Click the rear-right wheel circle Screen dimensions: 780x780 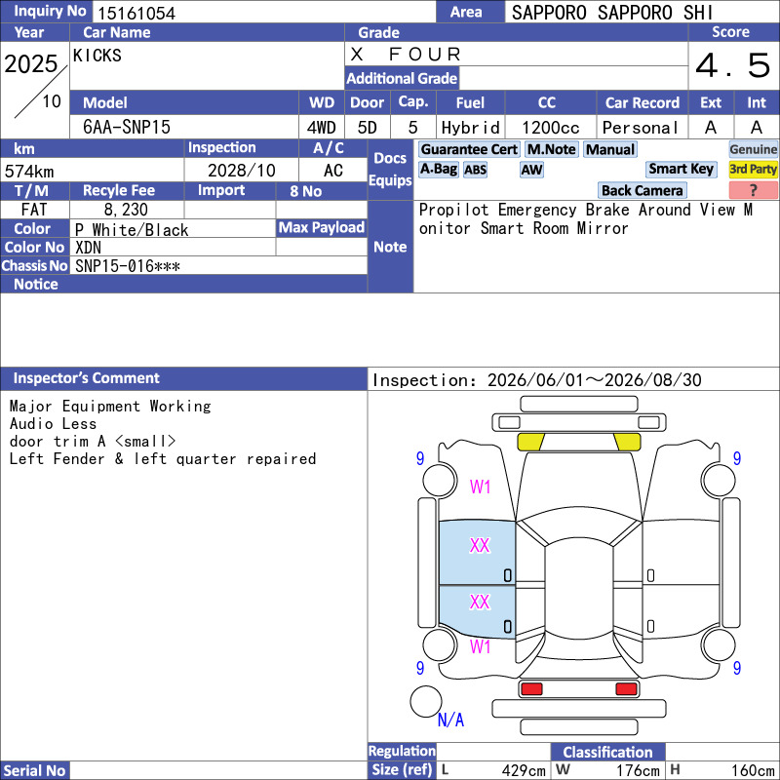719,644
